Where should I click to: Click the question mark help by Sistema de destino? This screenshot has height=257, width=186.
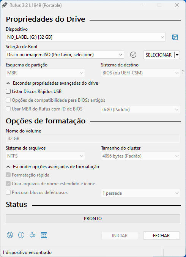[183, 72]
